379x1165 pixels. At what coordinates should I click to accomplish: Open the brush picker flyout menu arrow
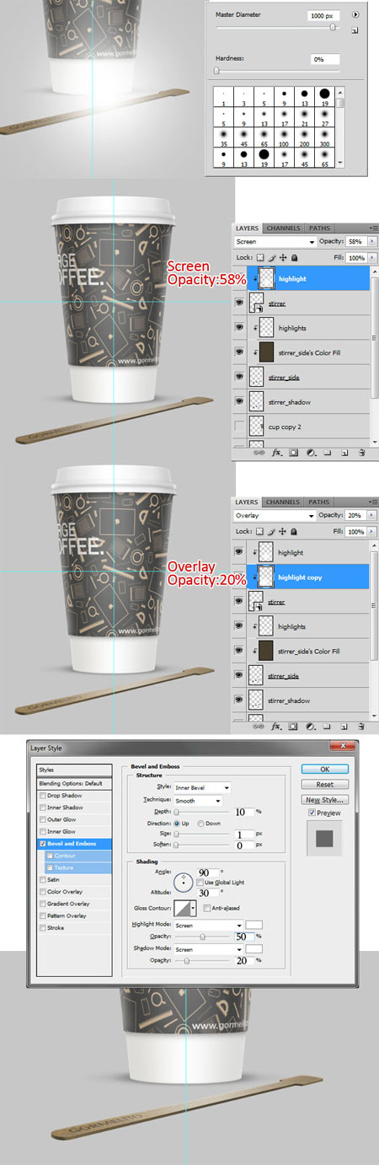pos(355,15)
